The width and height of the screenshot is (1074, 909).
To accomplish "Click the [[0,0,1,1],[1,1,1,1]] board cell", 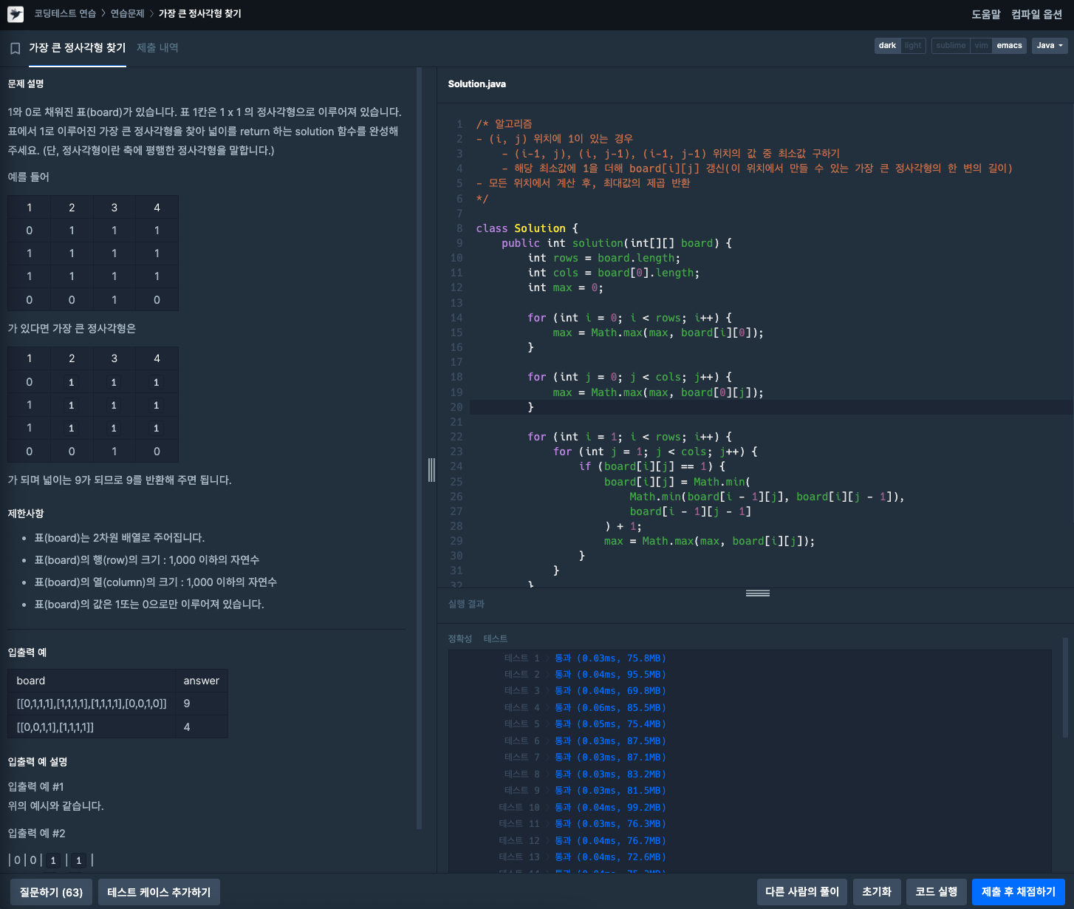I will point(92,727).
